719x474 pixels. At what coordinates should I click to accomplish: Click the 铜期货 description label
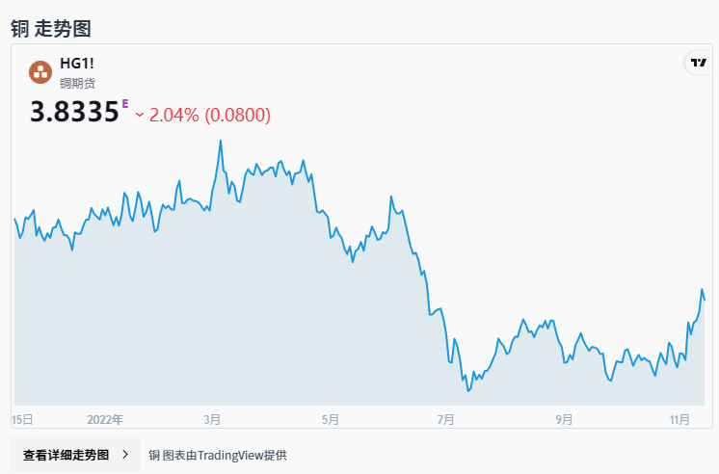click(77, 84)
